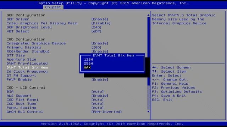227x127 pixels.
Task: Click the Select Screen hint line
Action: [171, 67]
